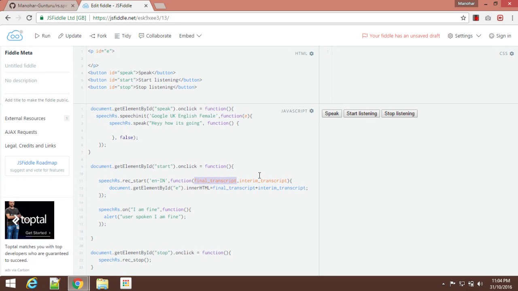This screenshot has width=518, height=291.
Task: Open the JSFiddle Roadmap link
Action: pyautogui.click(x=37, y=163)
